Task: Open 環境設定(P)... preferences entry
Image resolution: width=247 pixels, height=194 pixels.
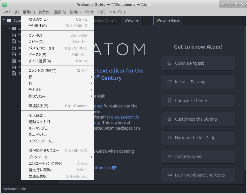Action: pyautogui.click(x=57, y=106)
